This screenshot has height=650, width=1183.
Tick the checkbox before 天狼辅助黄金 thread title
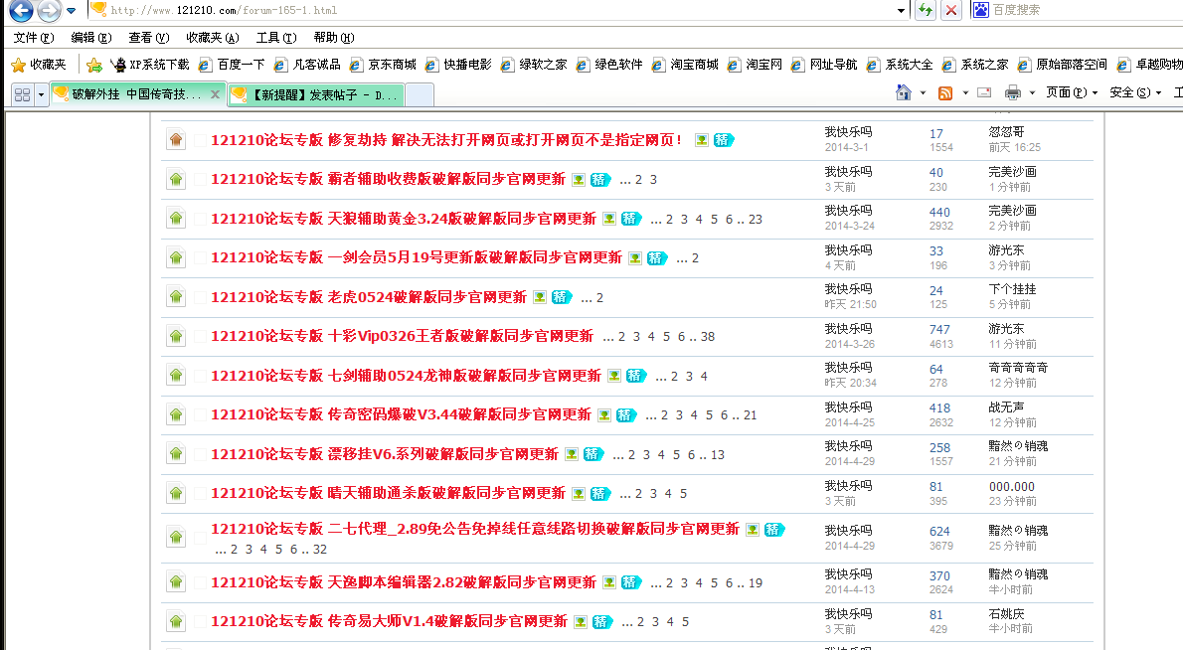200,219
